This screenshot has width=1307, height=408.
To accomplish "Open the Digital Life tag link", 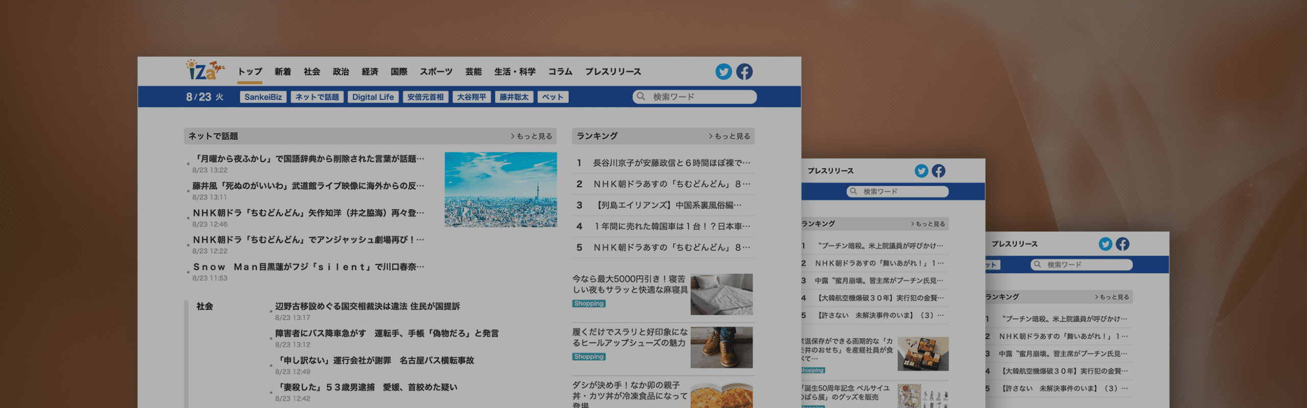I will pyautogui.click(x=373, y=97).
